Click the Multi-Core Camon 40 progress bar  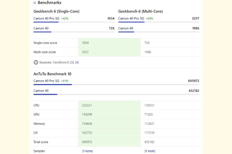coord(159,32)
